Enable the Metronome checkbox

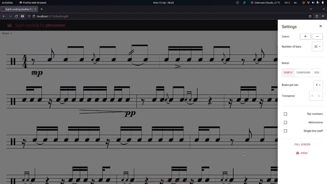coord(285,123)
